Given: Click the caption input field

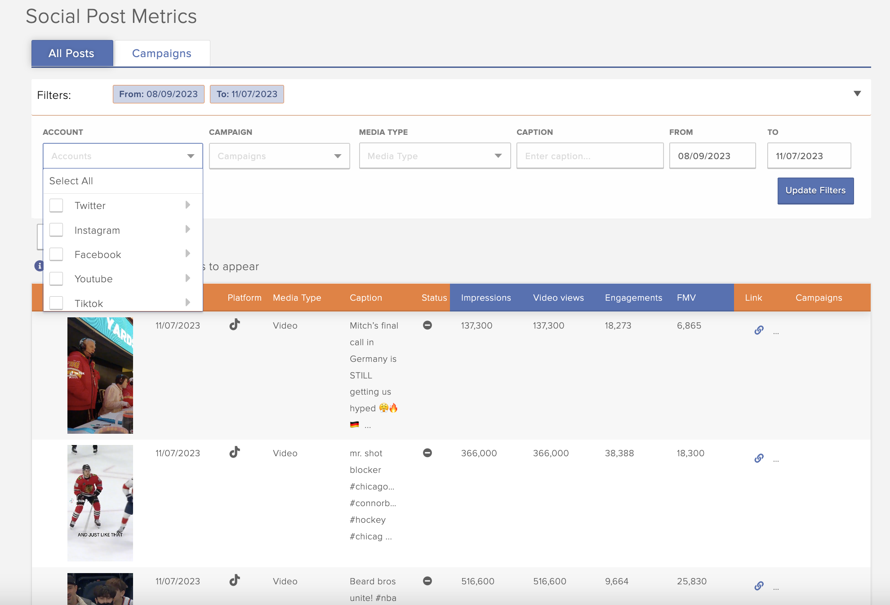Looking at the screenshot, I should 589,156.
